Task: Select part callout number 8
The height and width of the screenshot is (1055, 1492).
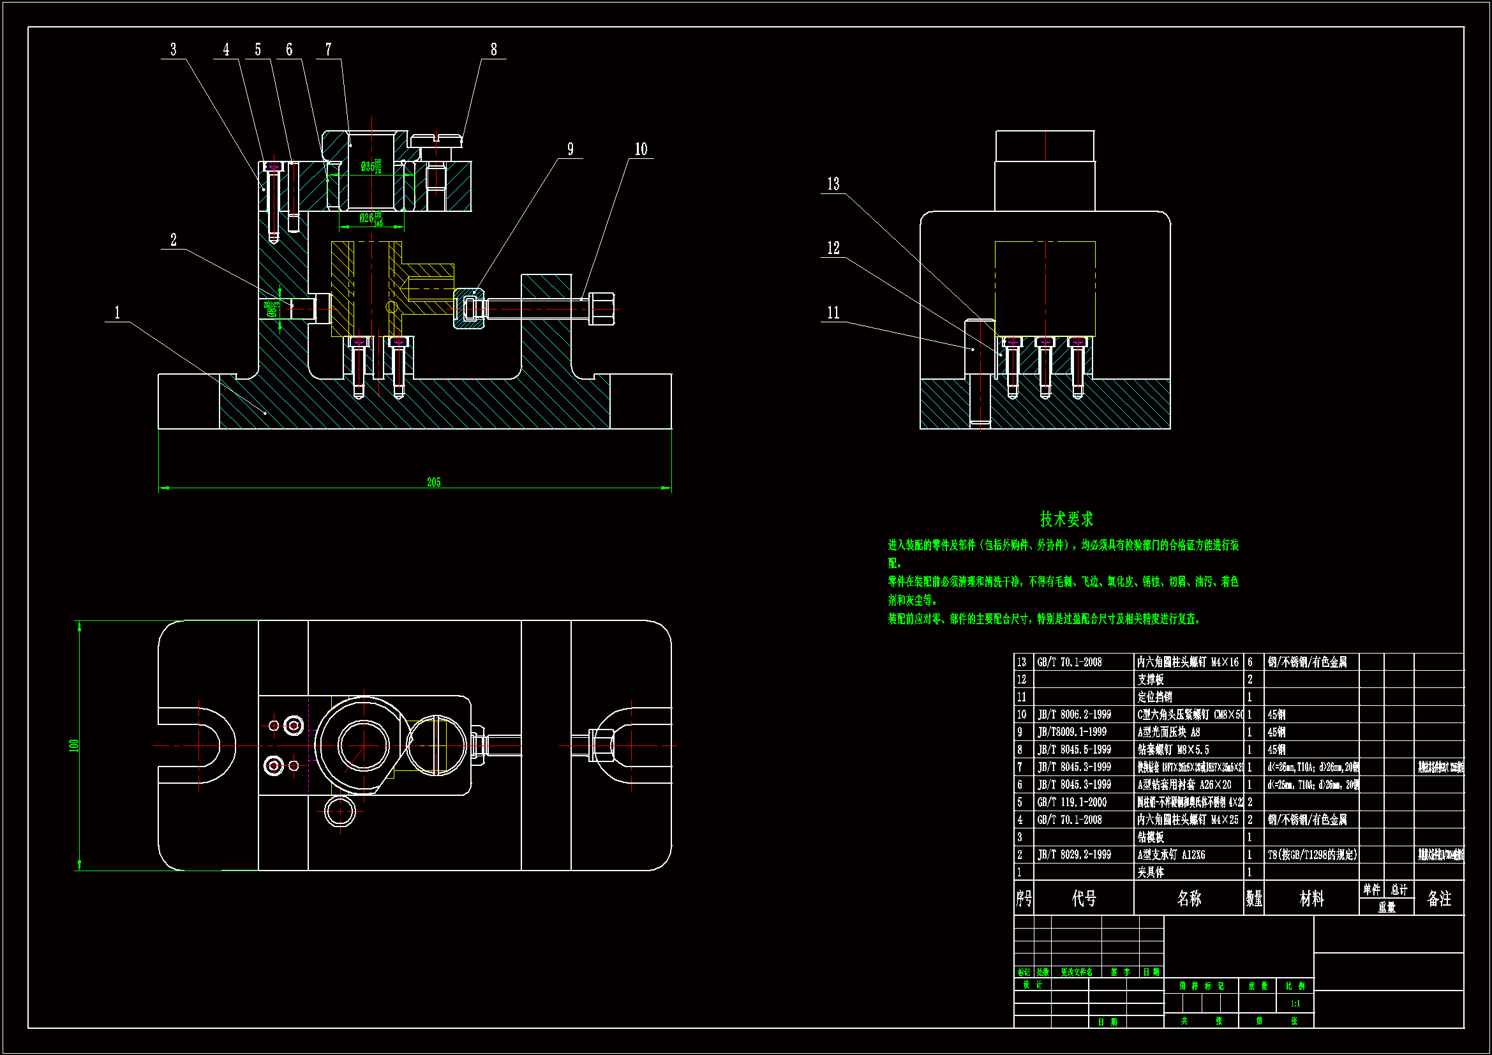Action: coord(494,50)
